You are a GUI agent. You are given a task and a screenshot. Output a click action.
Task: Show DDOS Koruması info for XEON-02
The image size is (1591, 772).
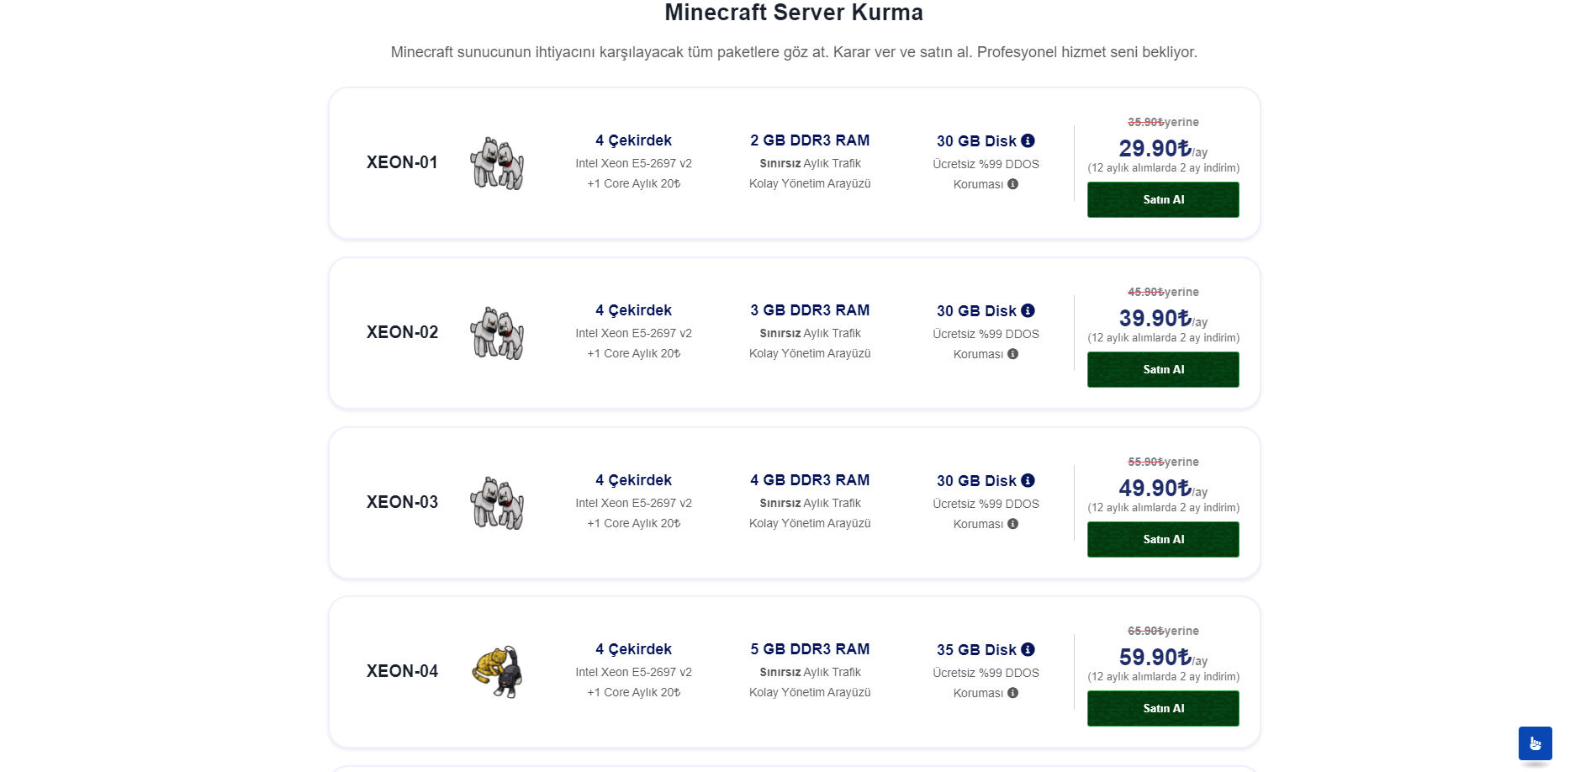coord(1012,354)
